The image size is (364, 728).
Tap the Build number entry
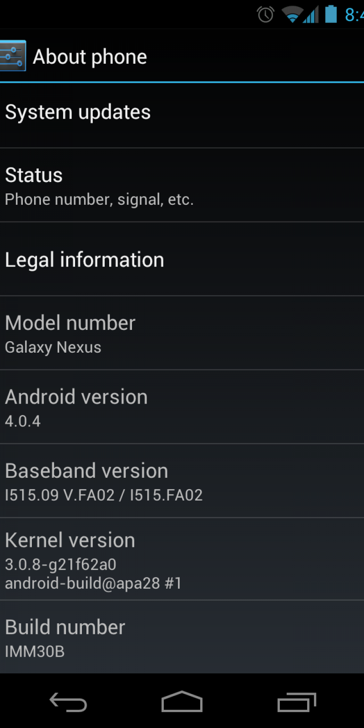pos(182,637)
